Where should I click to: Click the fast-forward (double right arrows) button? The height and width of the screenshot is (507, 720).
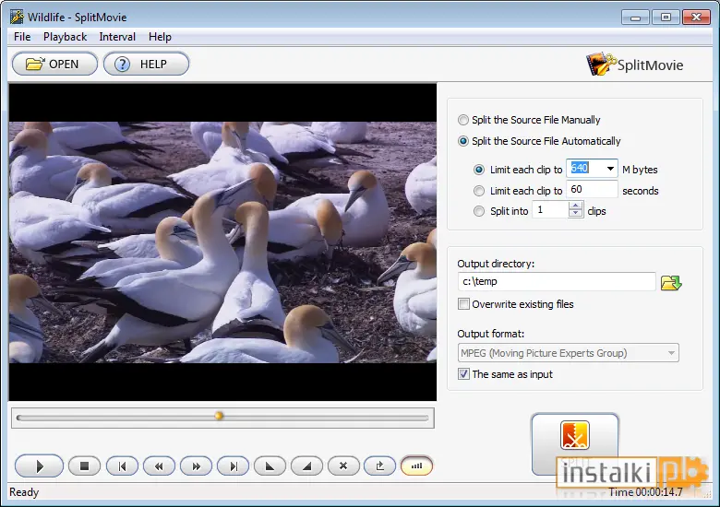[196, 466]
